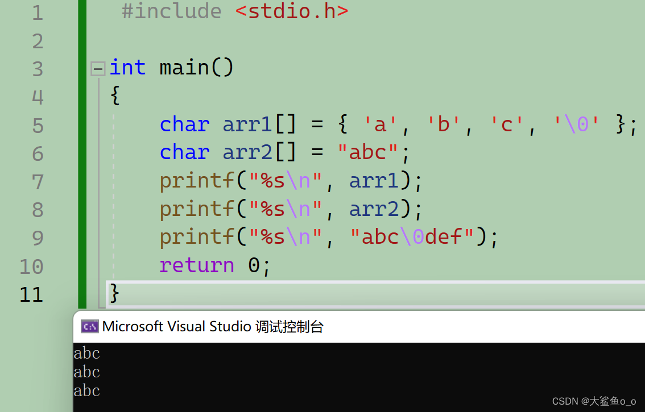The height and width of the screenshot is (412, 645).
Task: Click line number 3 in the gutter
Action: click(x=38, y=69)
